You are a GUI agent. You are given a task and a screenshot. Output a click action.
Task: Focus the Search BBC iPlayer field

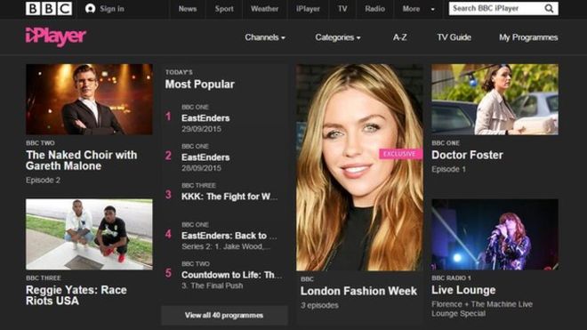tap(496, 8)
